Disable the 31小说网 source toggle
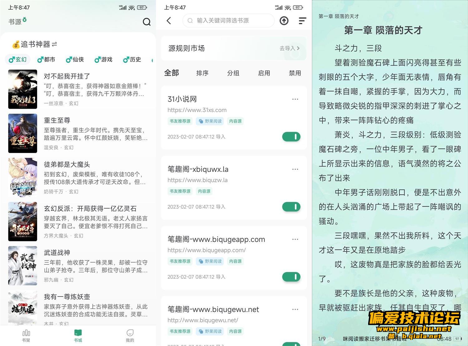Screen dimensions: 468x346 [291, 137]
